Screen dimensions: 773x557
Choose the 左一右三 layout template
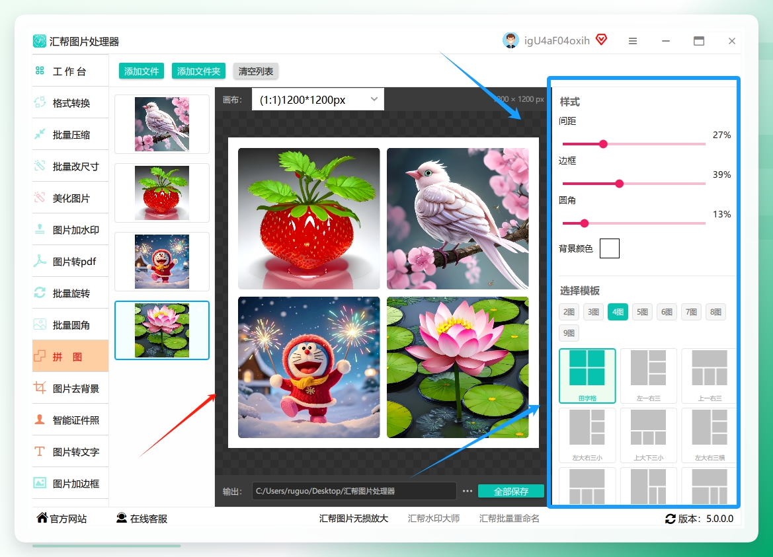[x=648, y=376]
